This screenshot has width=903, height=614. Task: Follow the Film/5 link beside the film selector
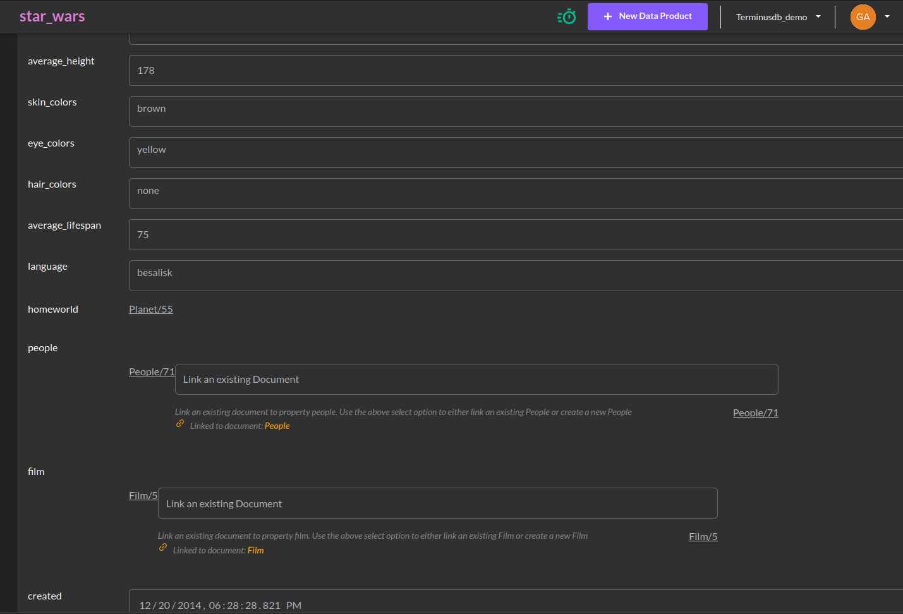(x=143, y=495)
